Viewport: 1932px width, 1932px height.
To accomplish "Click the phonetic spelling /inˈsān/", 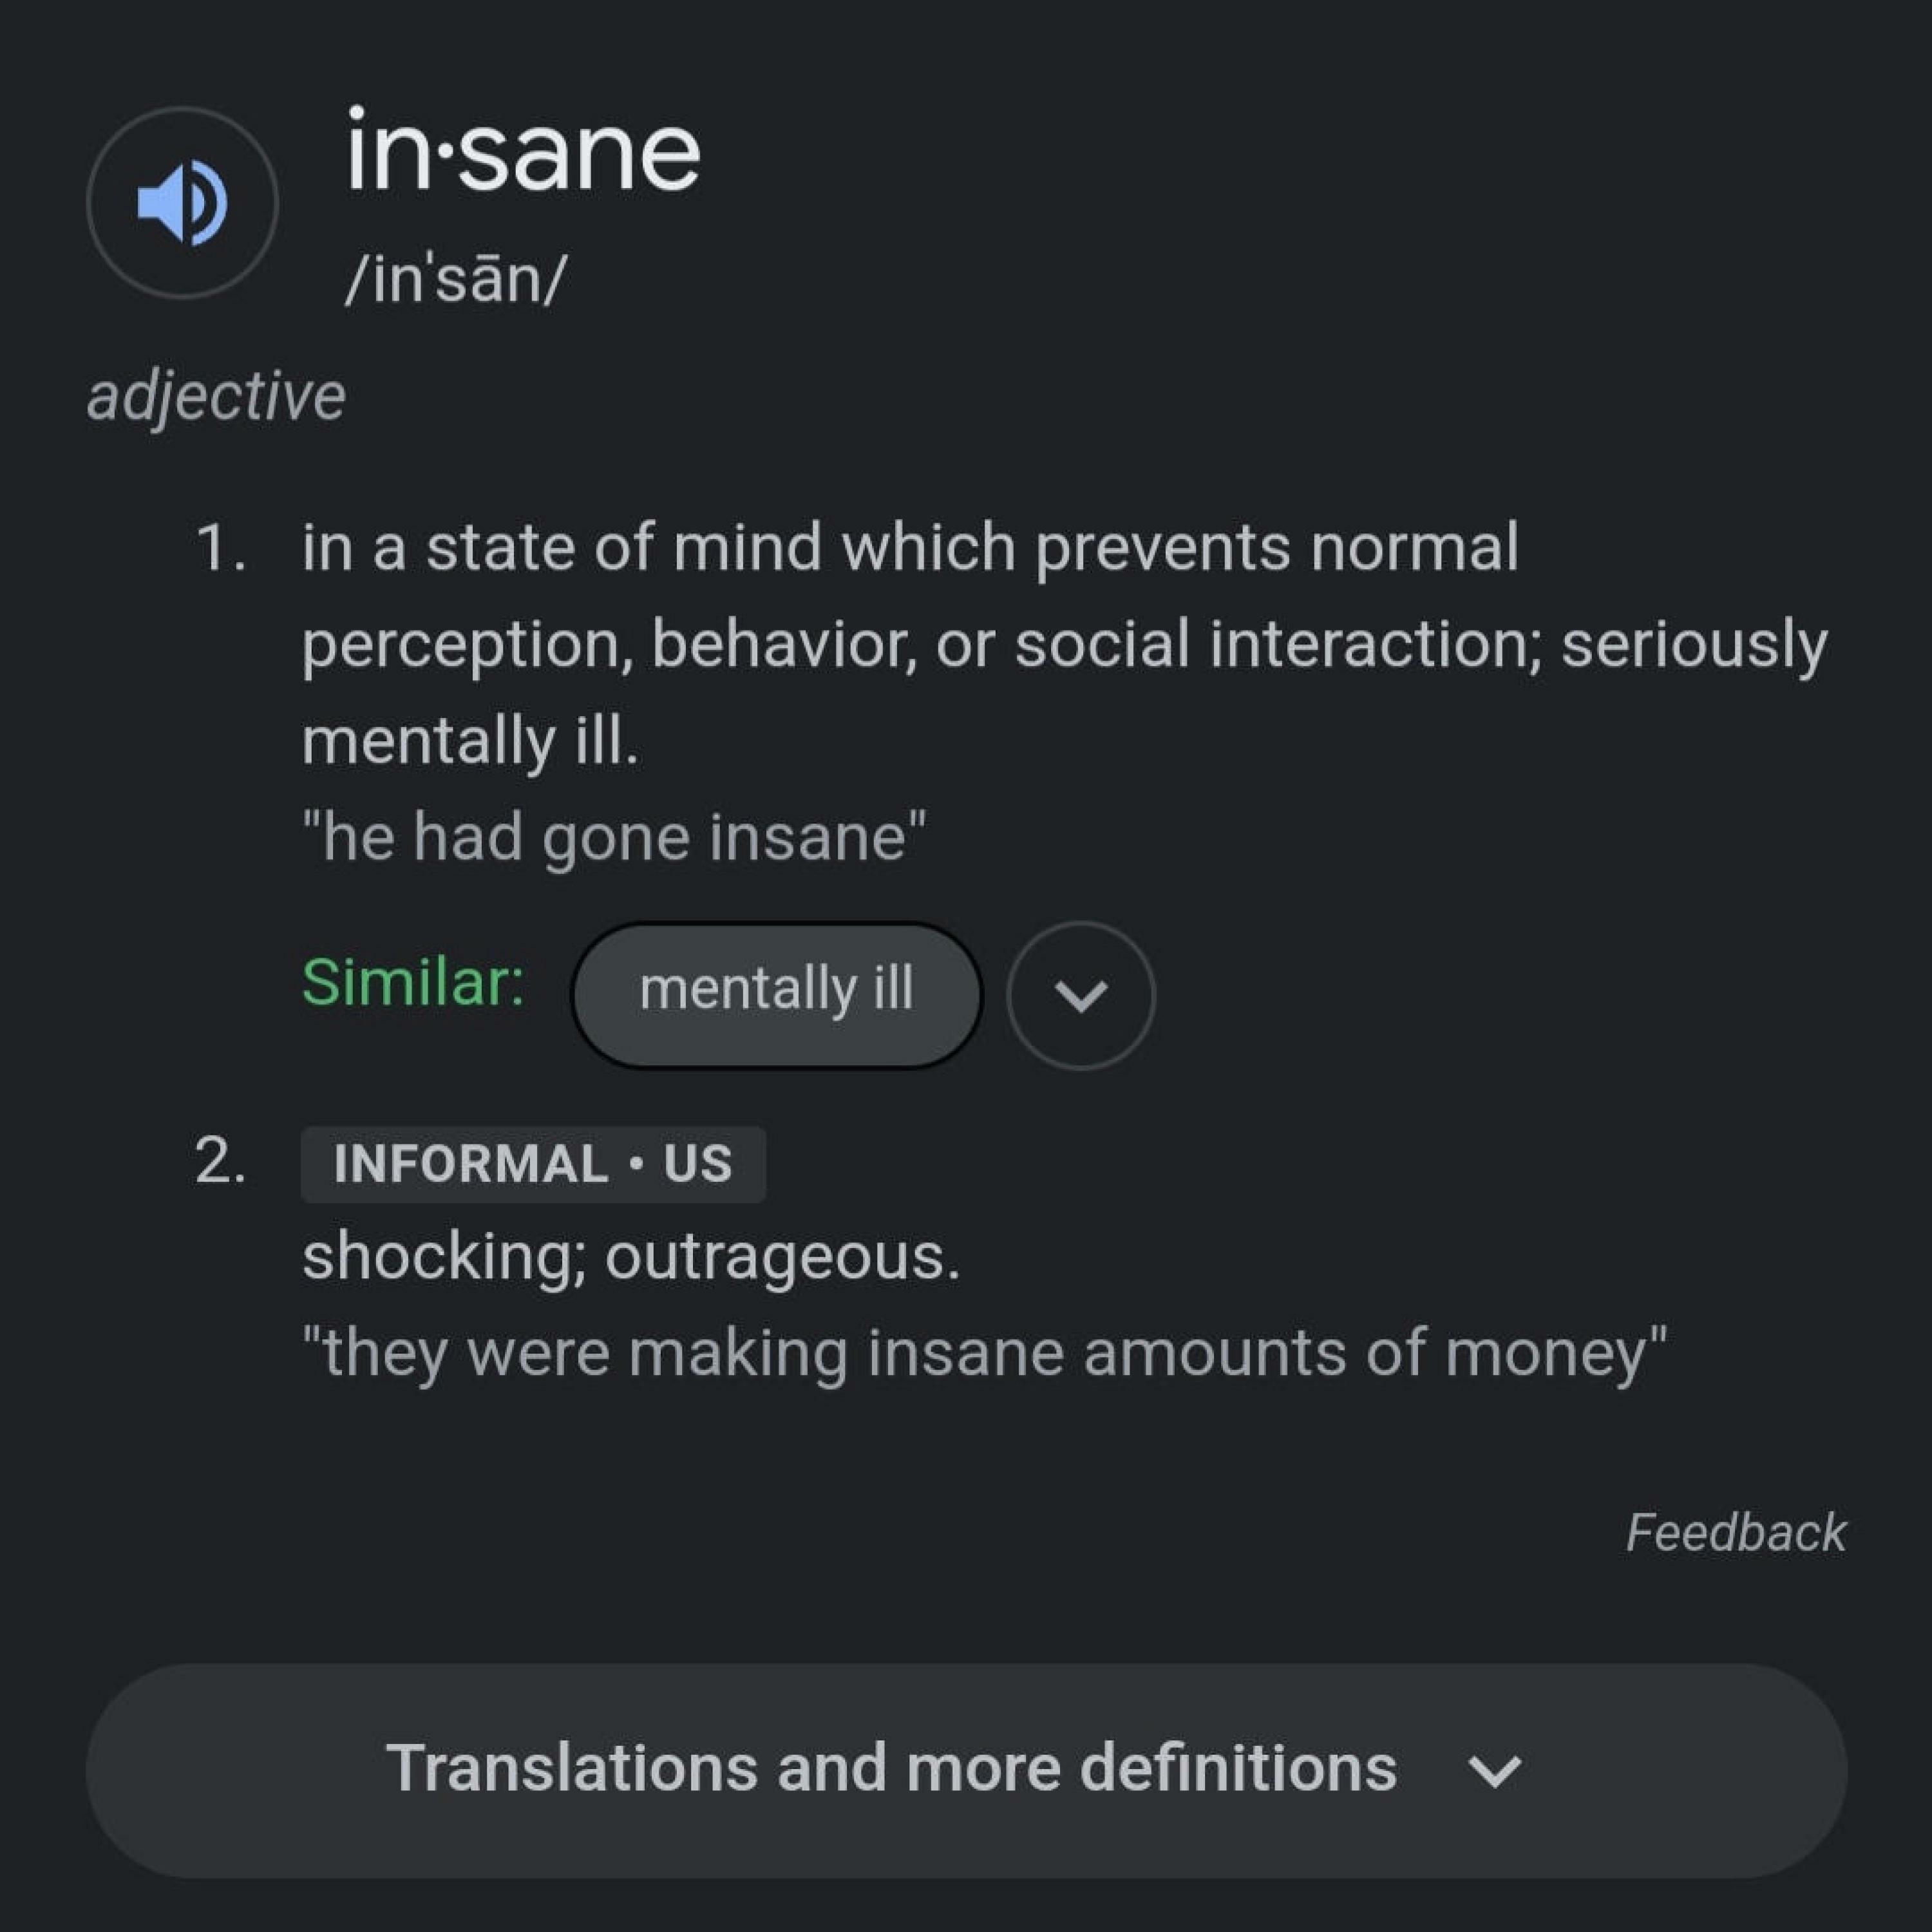I will click(x=456, y=277).
